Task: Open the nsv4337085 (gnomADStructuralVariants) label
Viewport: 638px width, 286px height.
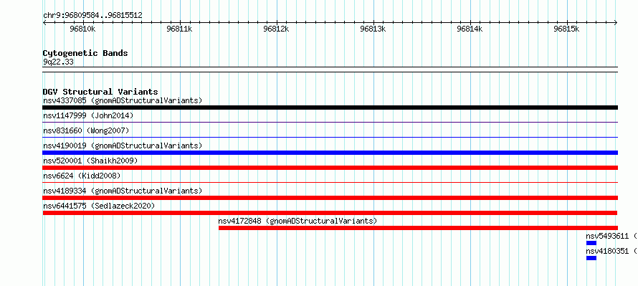Action: 123,100
